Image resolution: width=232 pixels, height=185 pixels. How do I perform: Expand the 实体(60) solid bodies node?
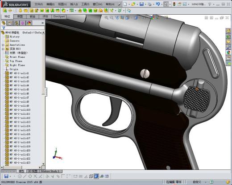click(3, 49)
